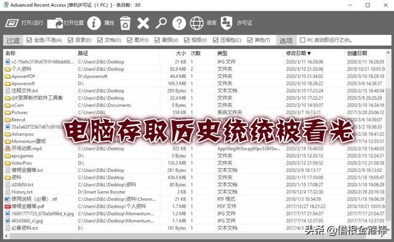Toggle the Documents (文档) filter checkbox
The image size is (394, 242).
100,40
